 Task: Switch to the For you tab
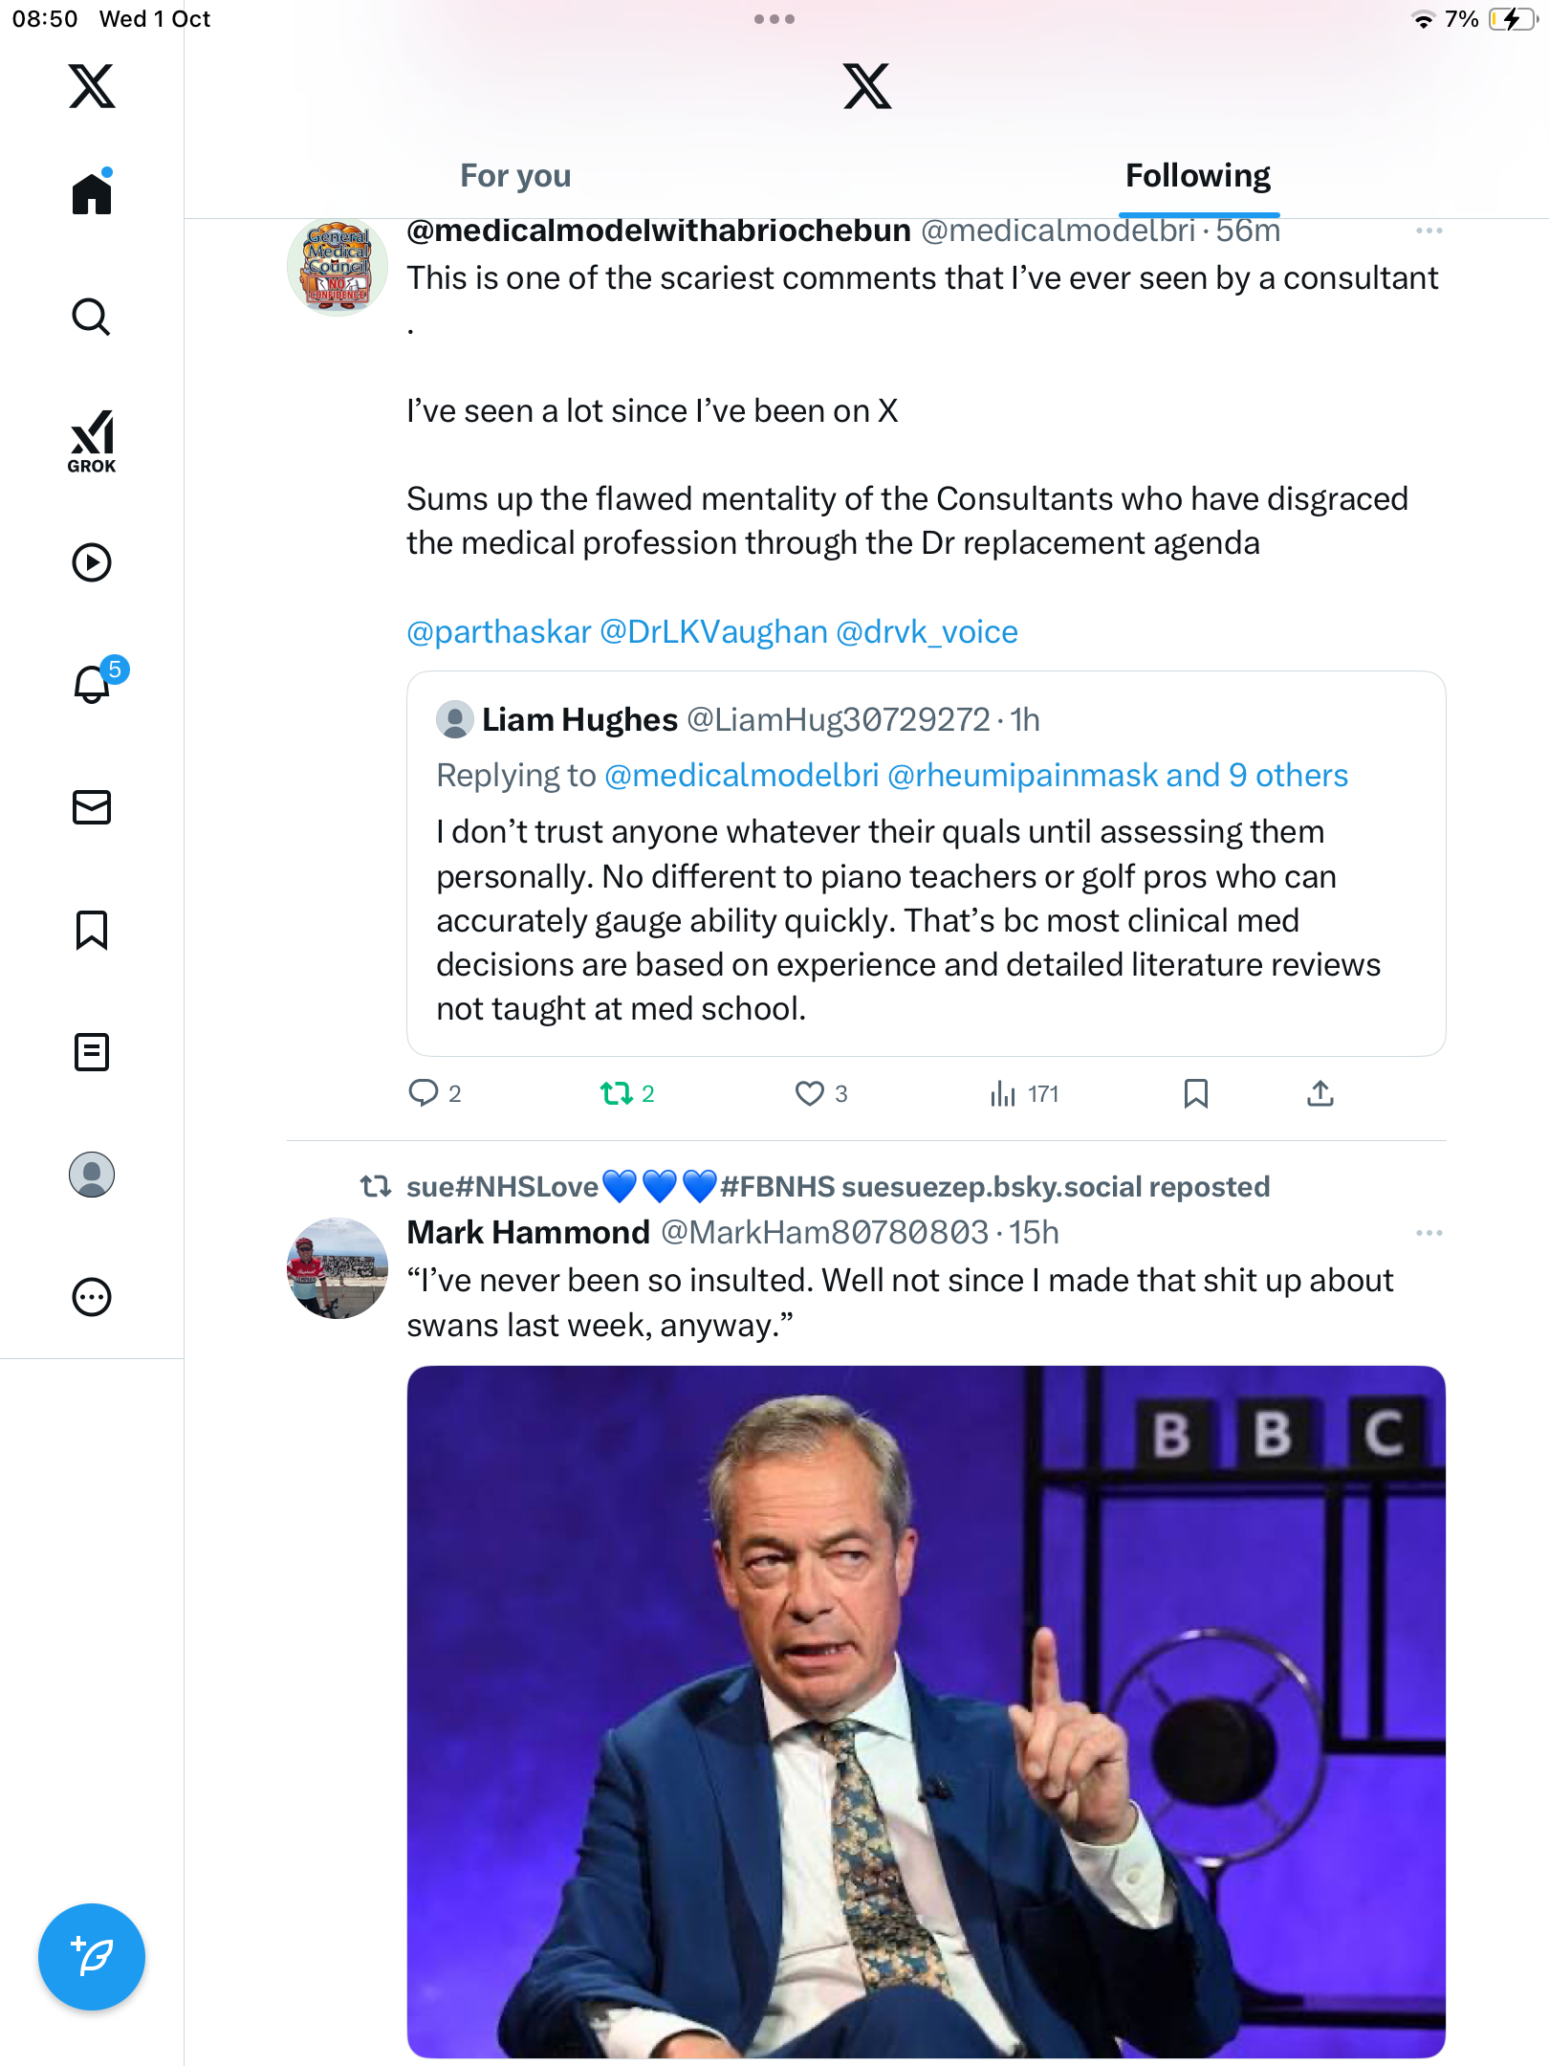(x=515, y=176)
